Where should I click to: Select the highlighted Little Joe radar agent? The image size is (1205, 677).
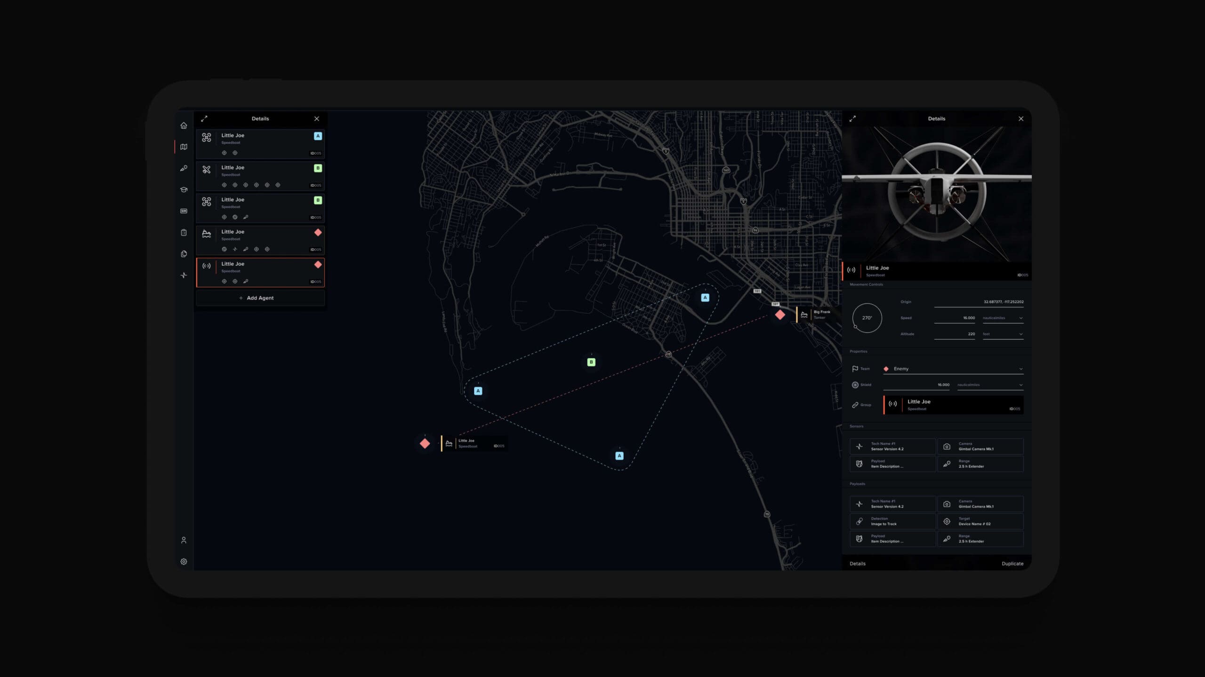tap(260, 272)
